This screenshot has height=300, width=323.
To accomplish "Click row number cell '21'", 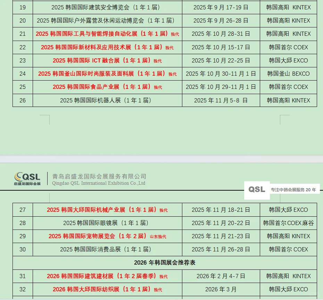I will click(23, 34).
